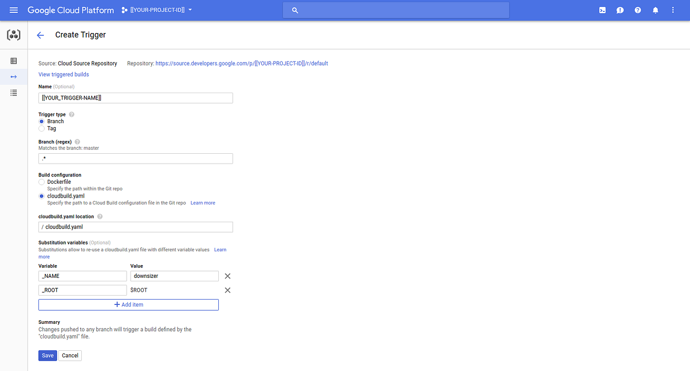This screenshot has width=690, height=371.
Task: Go back using the arrow beside Create Trigger
Action: [x=40, y=34]
